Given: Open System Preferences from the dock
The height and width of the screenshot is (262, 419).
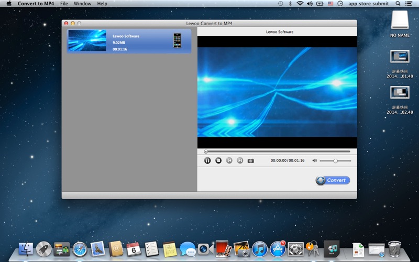Looking at the screenshot, I should click(x=295, y=249).
